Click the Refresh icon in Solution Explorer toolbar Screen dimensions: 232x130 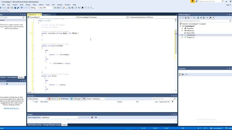coord(198,18)
